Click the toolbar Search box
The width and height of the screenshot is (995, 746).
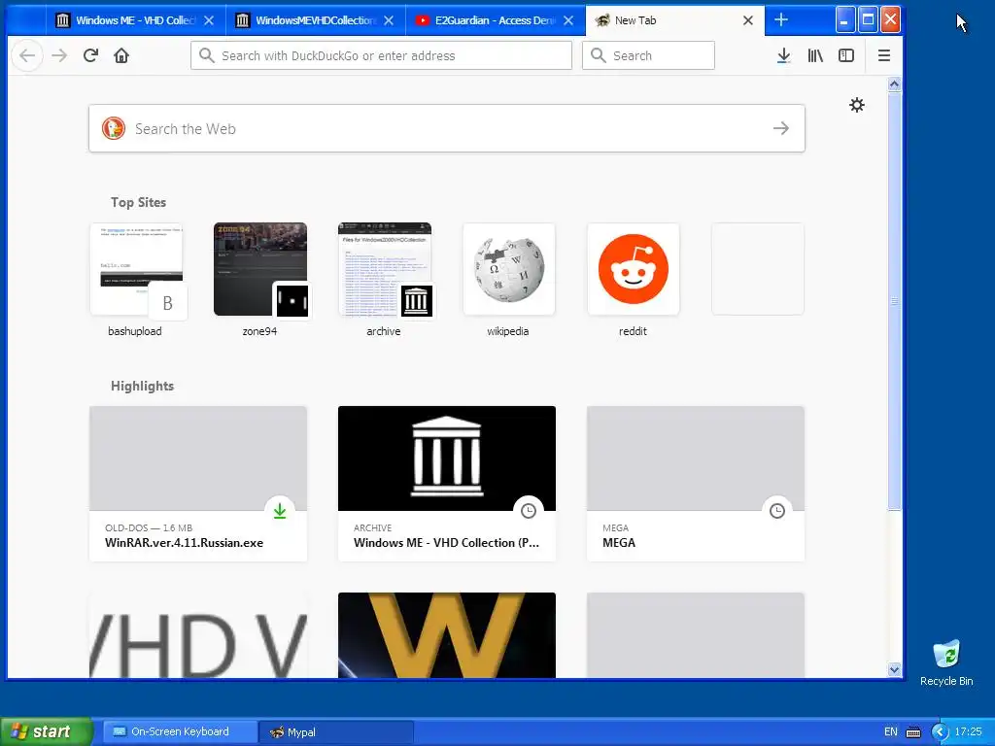648,55
